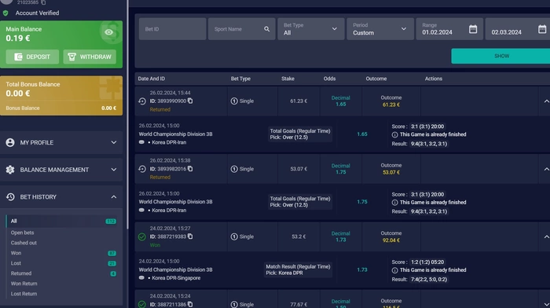Toggle main balance visibility eye icon
The image size is (550, 308).
tap(108, 32)
